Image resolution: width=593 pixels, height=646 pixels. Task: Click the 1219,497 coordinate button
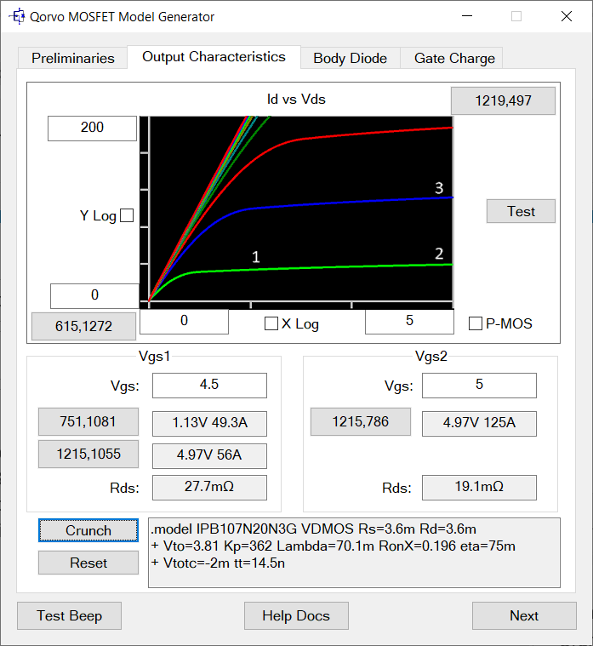(x=503, y=100)
